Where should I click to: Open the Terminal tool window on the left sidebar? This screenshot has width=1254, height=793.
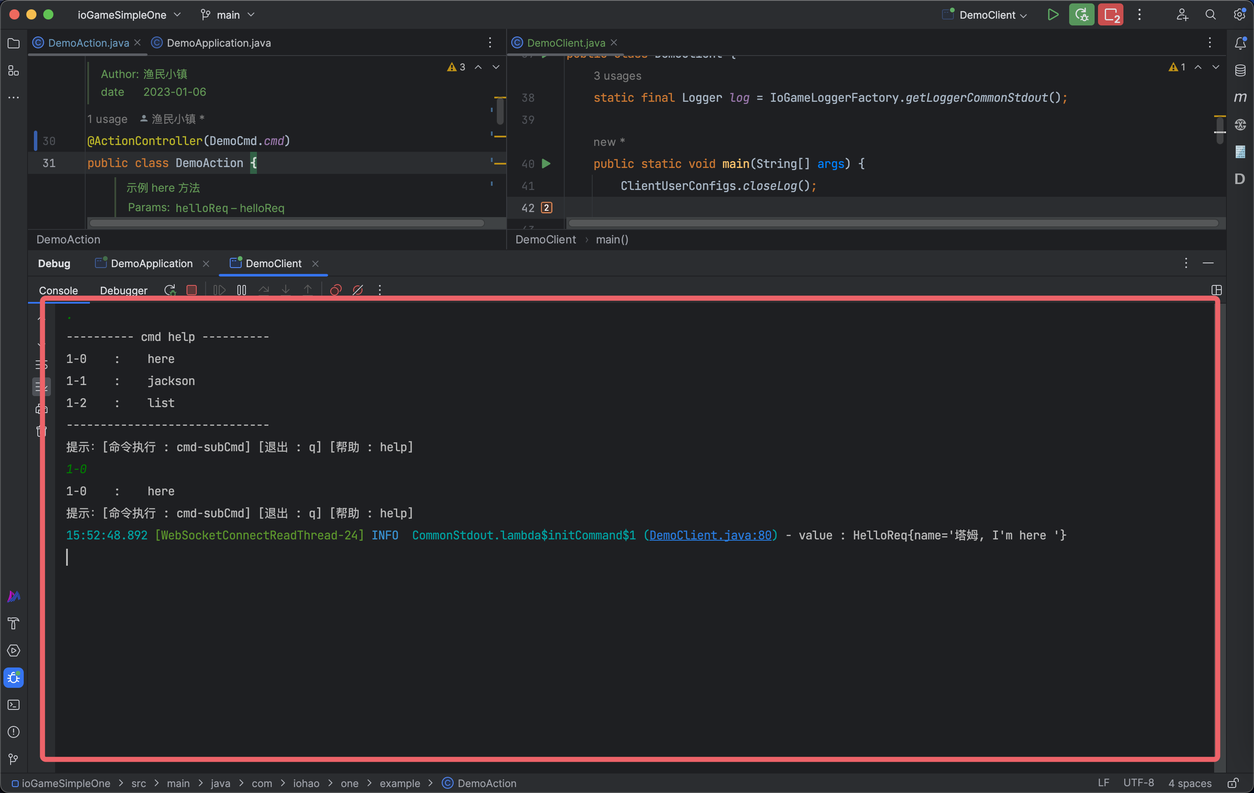[14, 705]
